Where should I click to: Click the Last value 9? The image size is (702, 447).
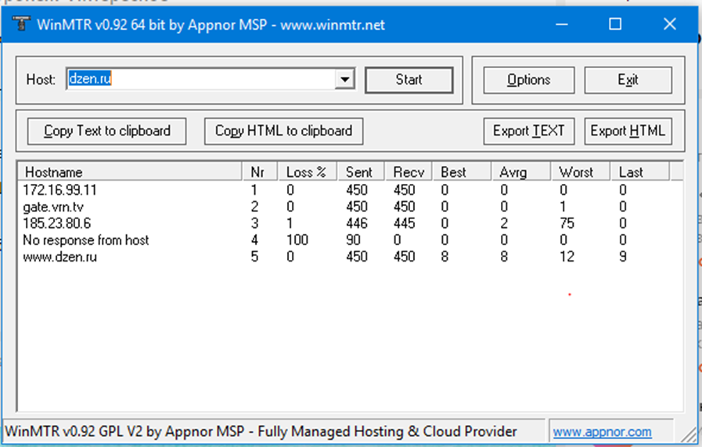[x=623, y=257]
